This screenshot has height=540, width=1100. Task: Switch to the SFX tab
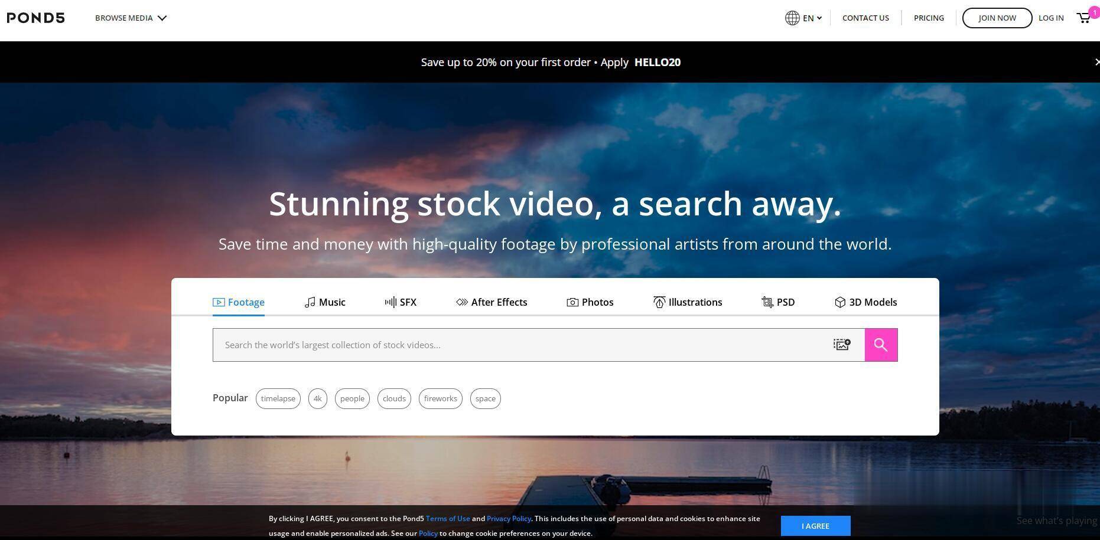click(401, 302)
